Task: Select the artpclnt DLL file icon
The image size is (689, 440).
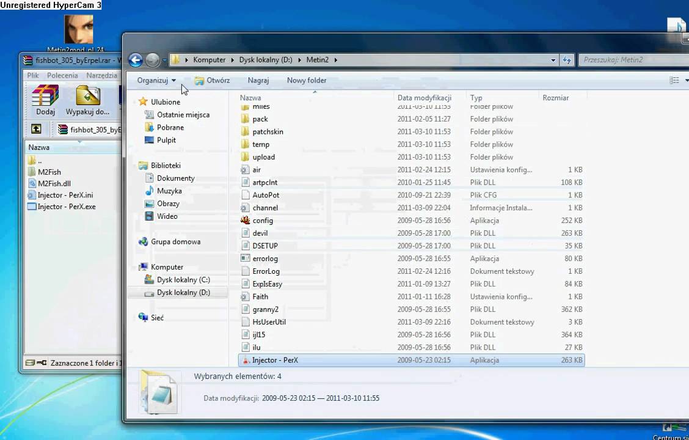Action: pos(245,183)
